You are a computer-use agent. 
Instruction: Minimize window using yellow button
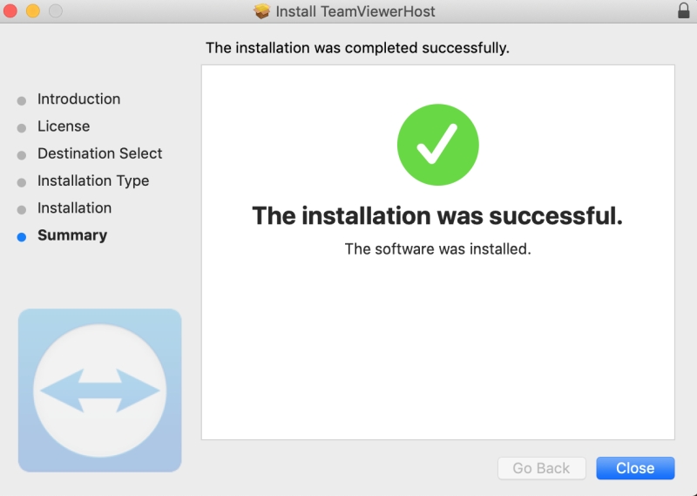point(33,10)
